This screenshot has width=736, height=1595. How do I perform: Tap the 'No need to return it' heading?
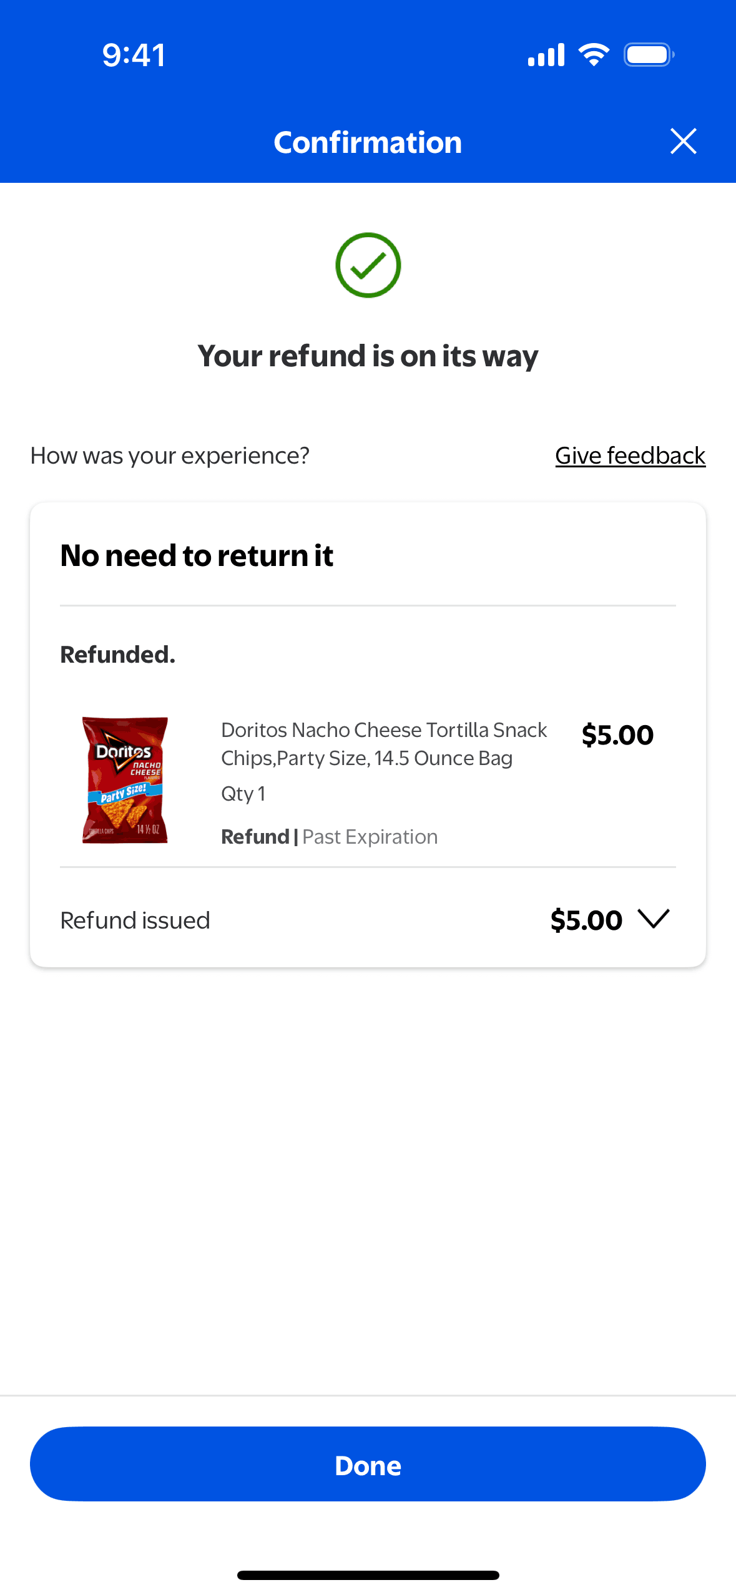click(197, 555)
